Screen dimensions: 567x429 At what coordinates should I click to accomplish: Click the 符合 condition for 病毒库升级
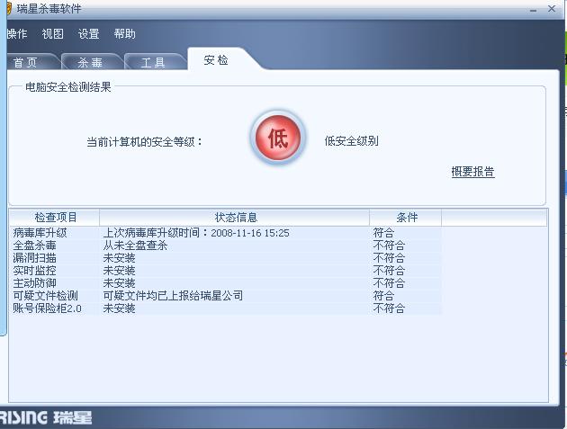tap(383, 233)
